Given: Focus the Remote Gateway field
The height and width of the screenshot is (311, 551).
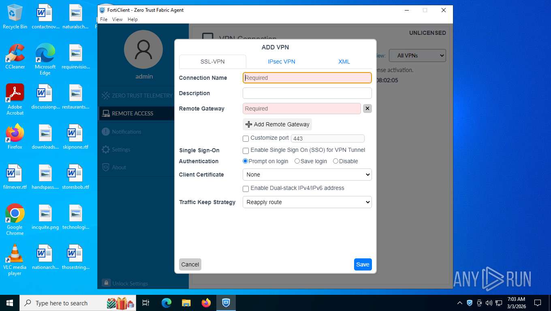Looking at the screenshot, I should pyautogui.click(x=301, y=109).
